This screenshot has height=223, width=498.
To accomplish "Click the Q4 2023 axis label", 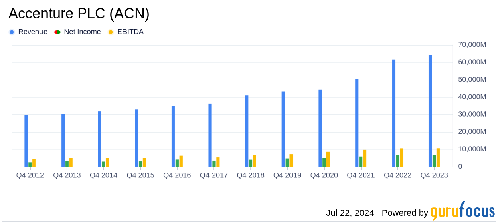I will coord(435,175).
